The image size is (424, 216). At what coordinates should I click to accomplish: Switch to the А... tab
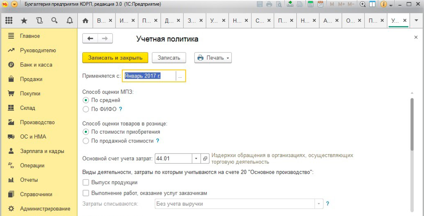331,21
